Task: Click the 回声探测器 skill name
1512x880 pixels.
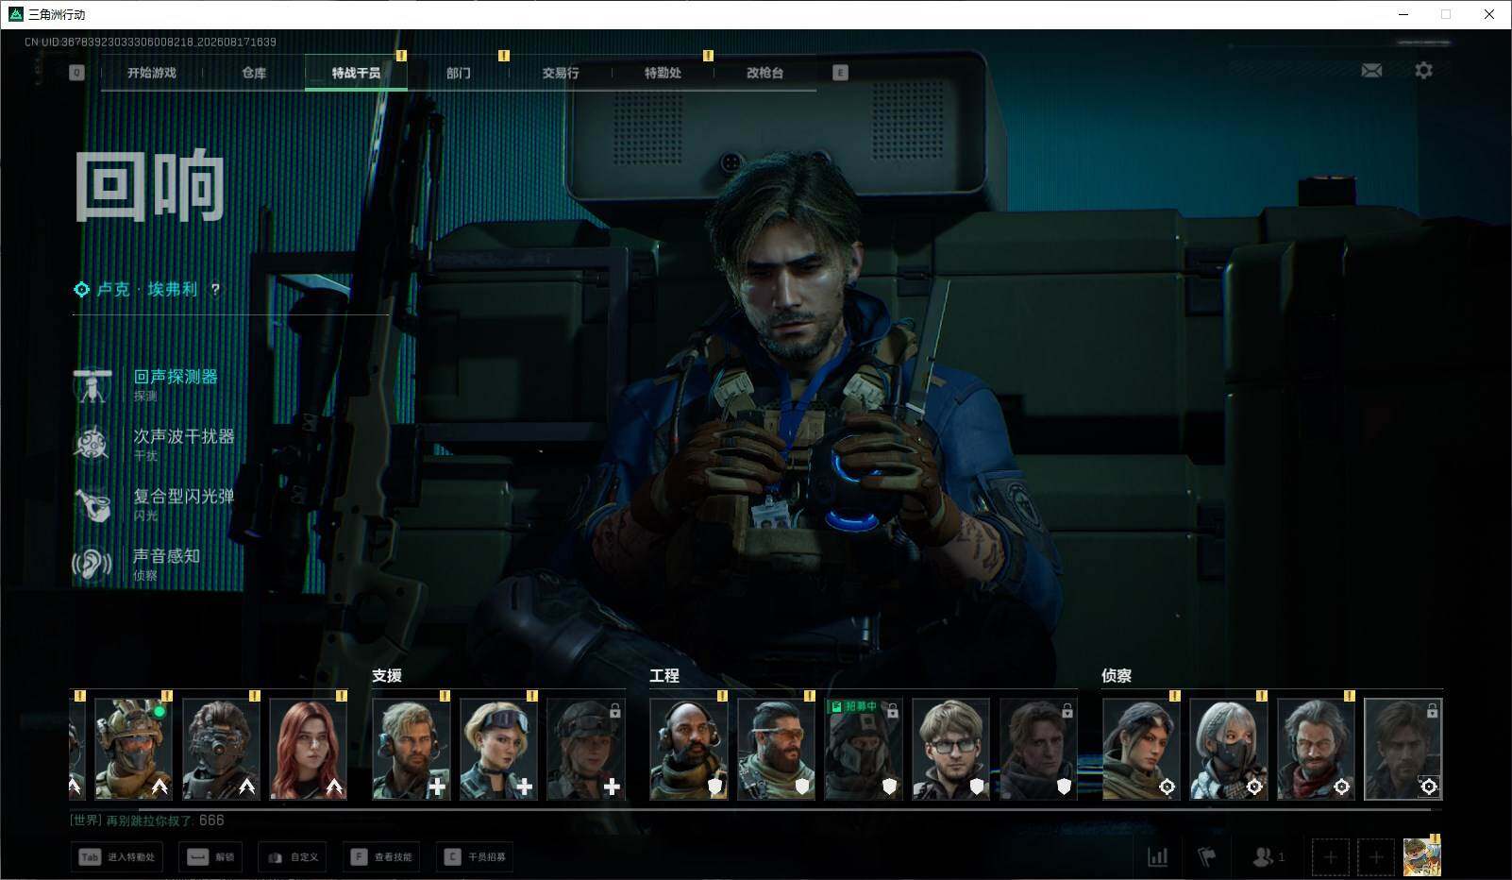Action: (176, 377)
